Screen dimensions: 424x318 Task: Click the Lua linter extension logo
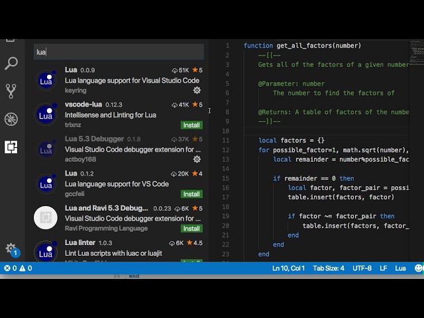pos(46,252)
